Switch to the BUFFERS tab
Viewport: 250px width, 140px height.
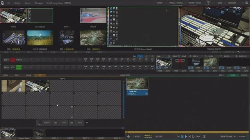[x=244, y=75]
